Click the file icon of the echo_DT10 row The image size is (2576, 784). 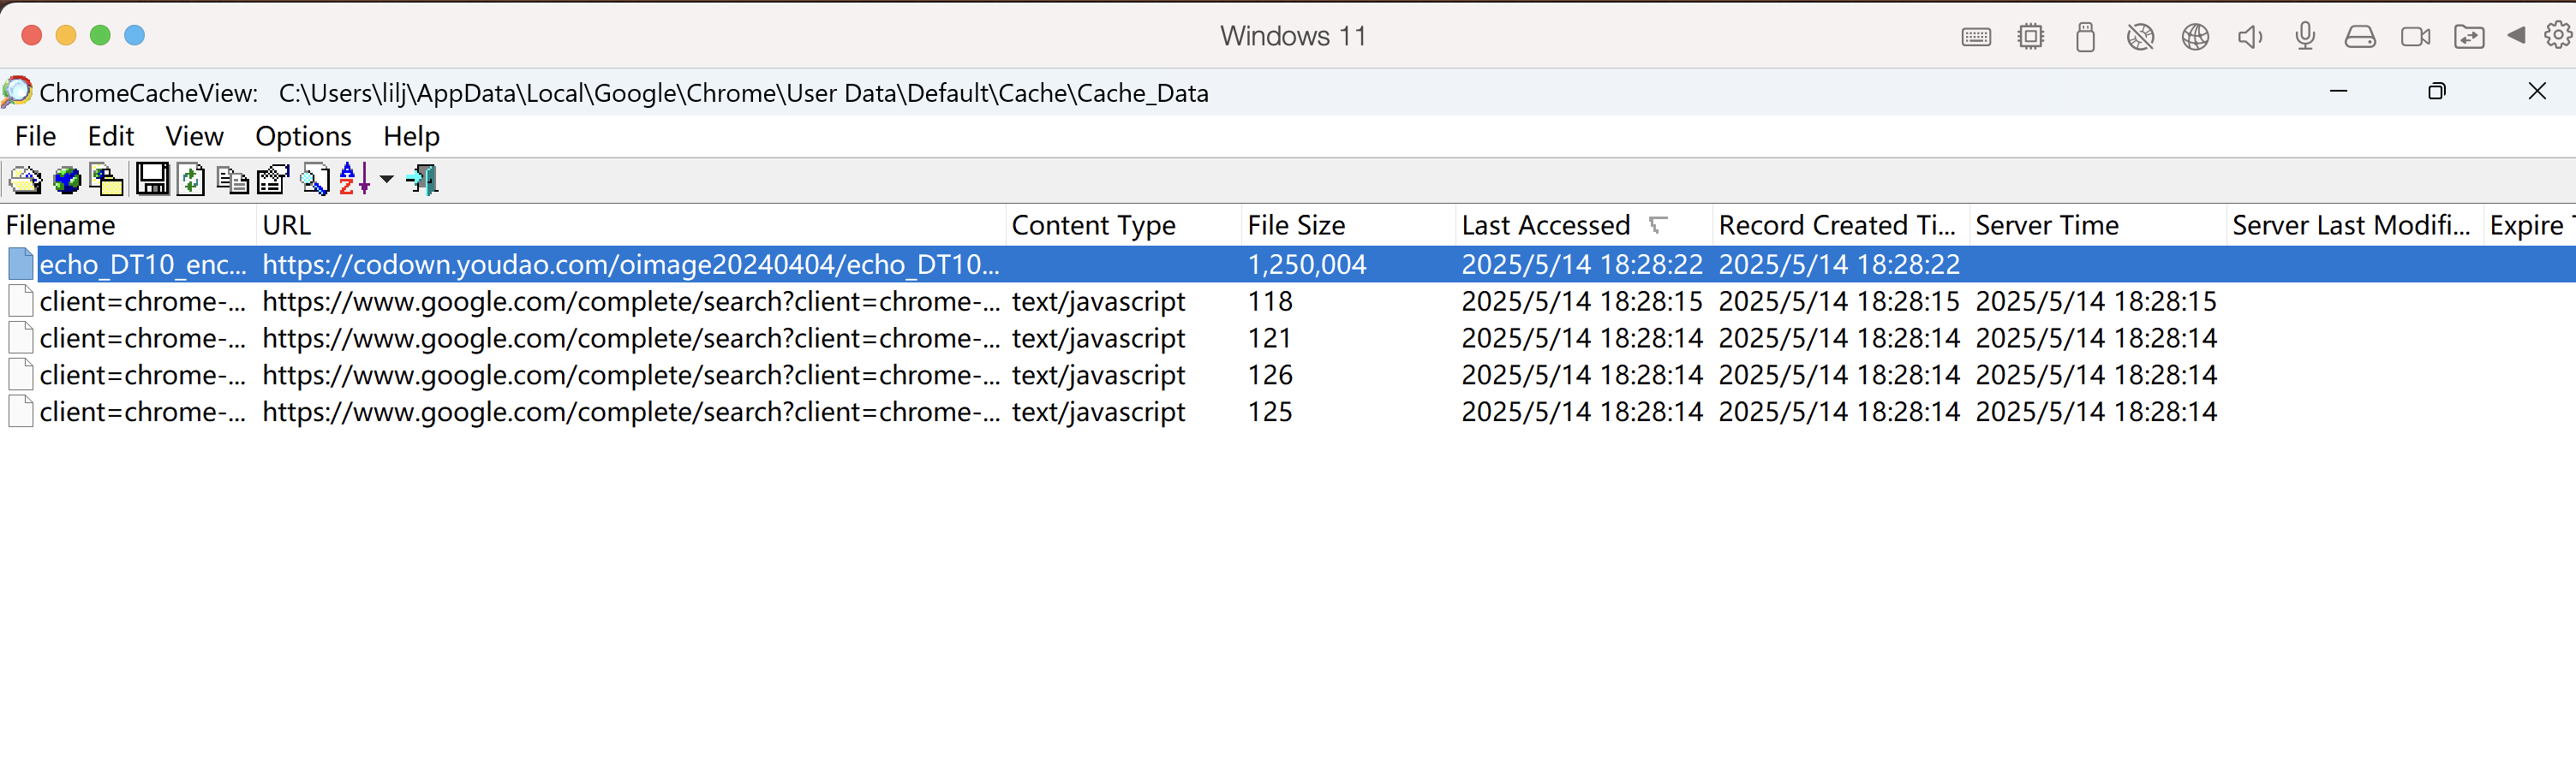(x=21, y=264)
